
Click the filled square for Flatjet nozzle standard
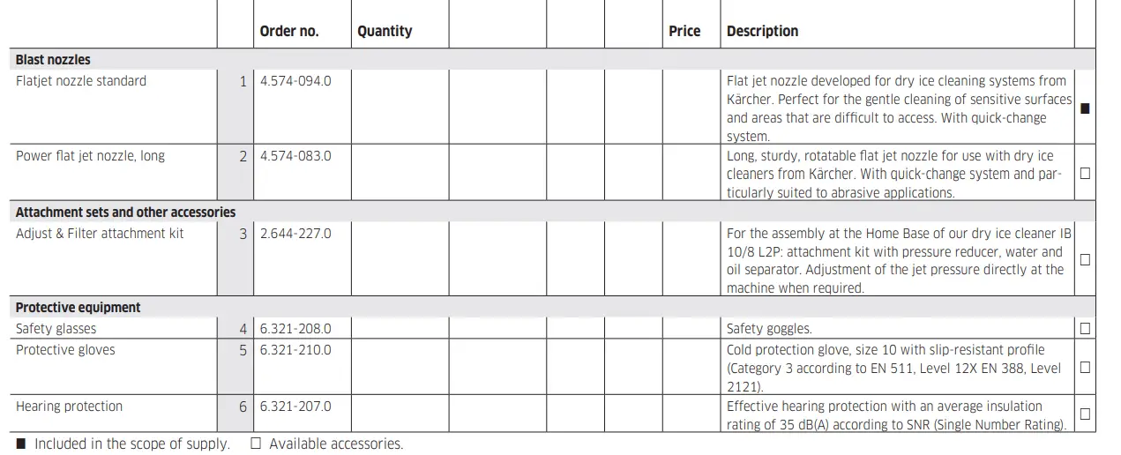click(x=1085, y=108)
